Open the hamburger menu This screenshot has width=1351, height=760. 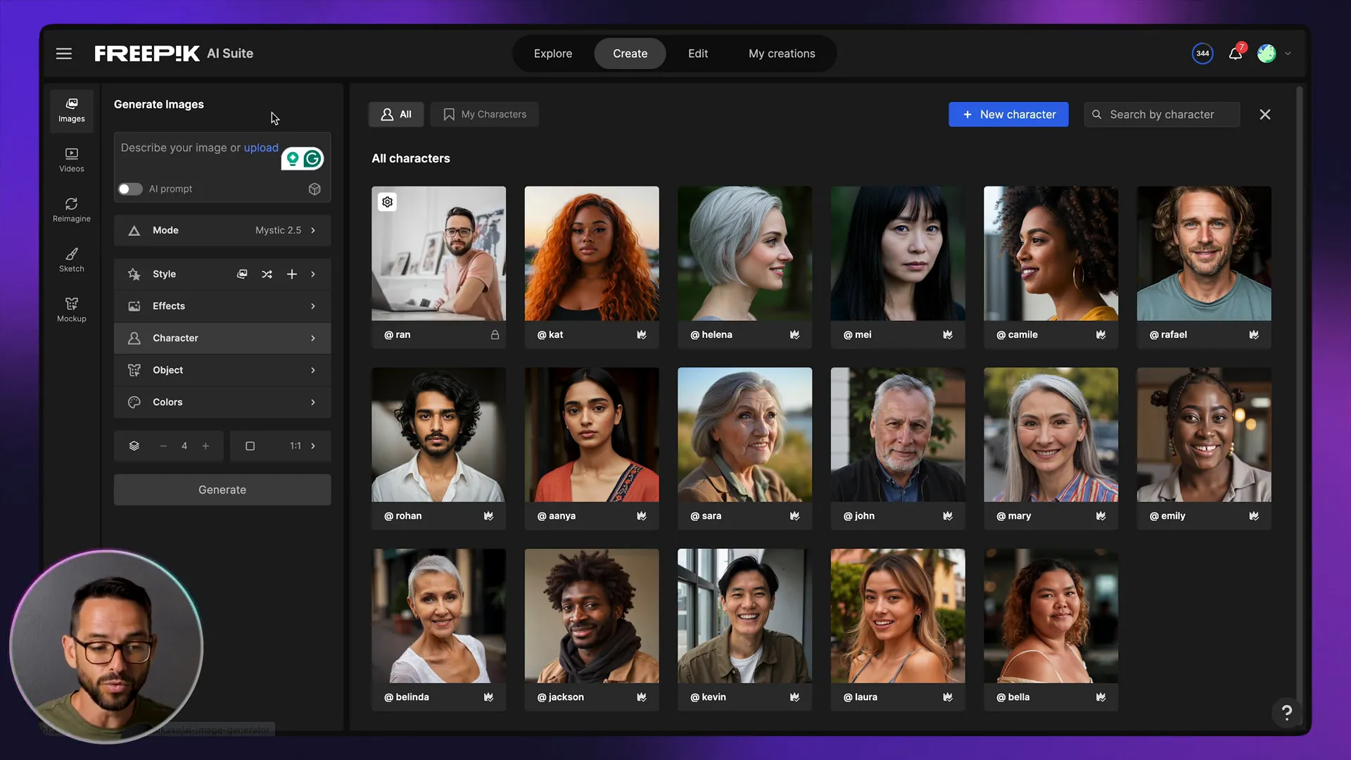point(64,53)
